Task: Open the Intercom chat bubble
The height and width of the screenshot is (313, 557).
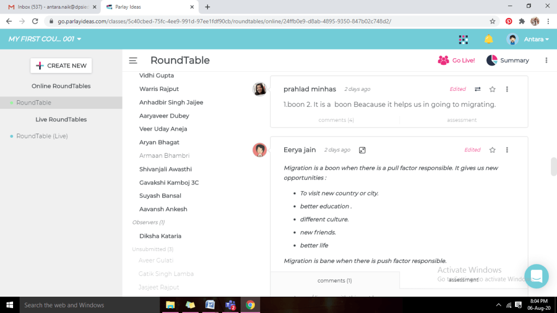Action: point(536,276)
